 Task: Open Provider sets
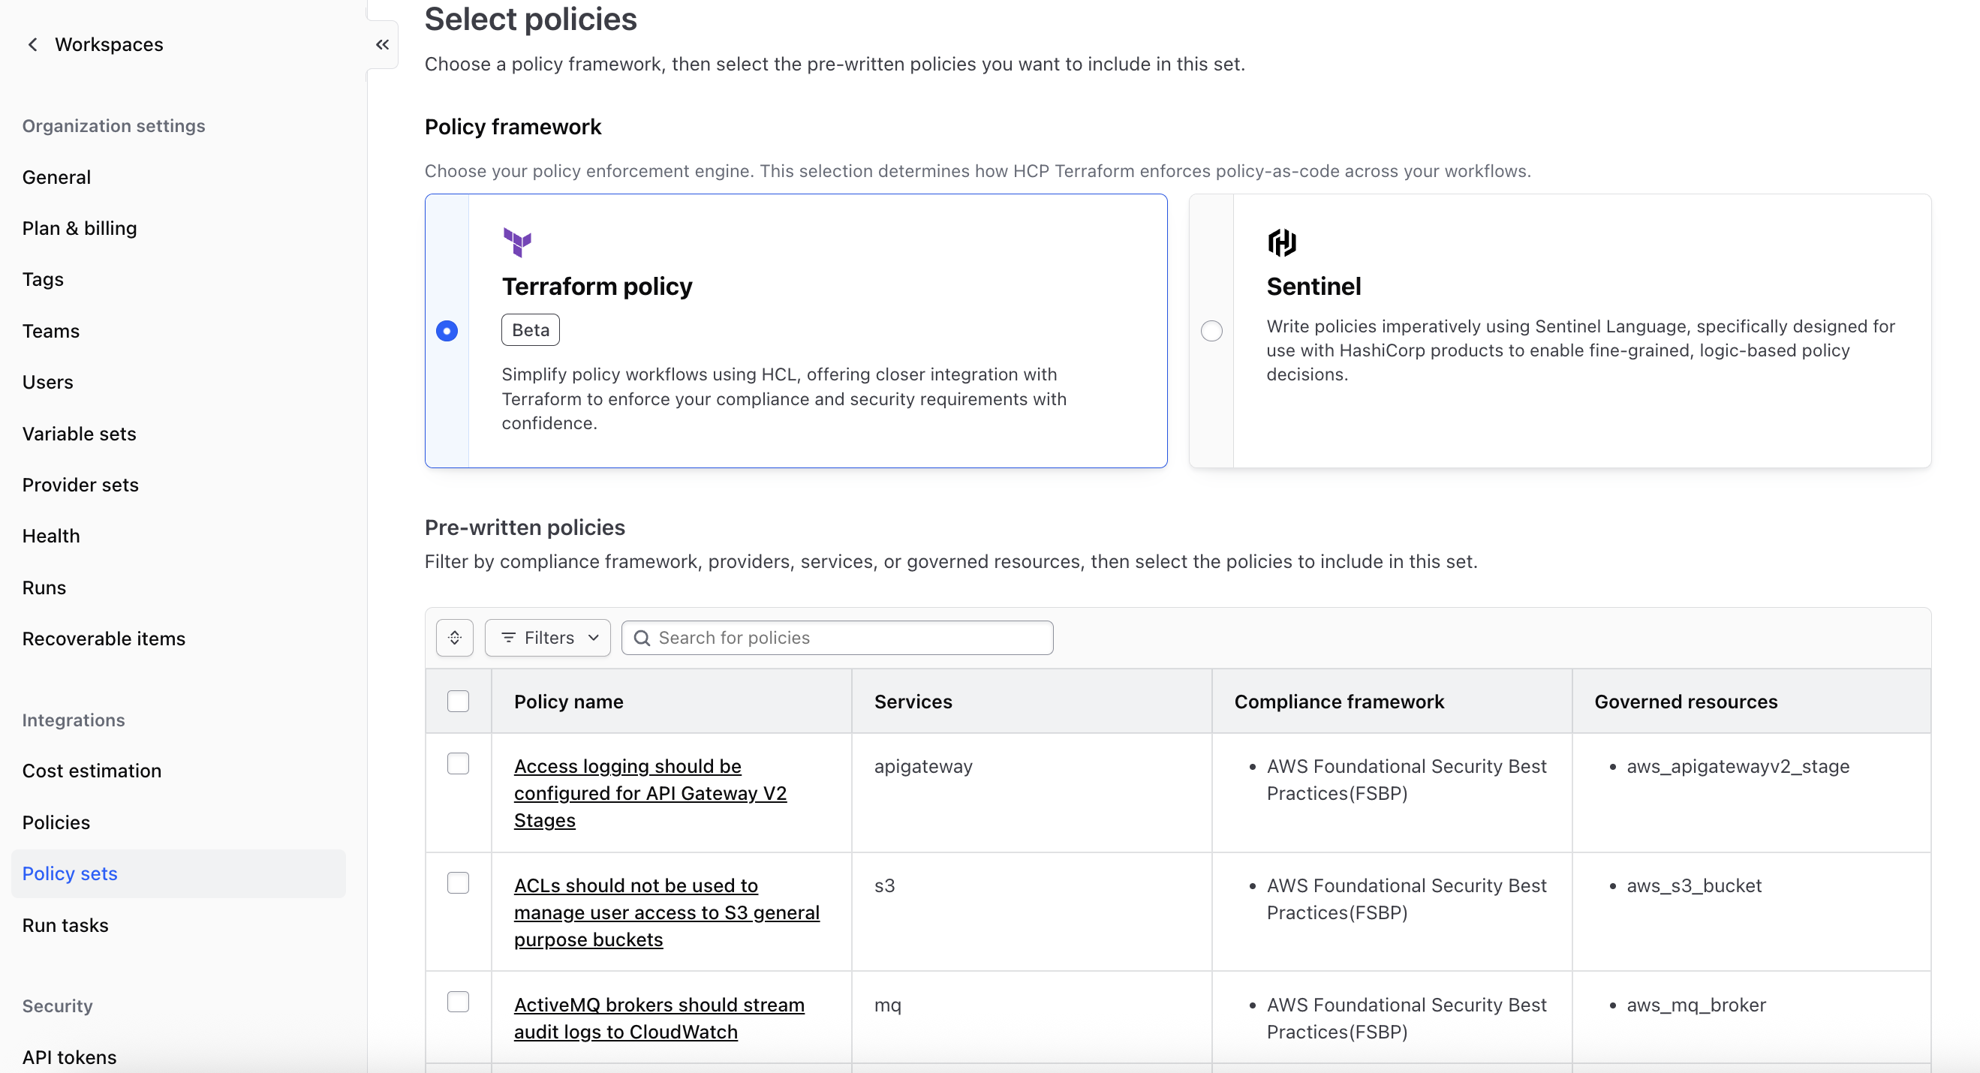[81, 485]
